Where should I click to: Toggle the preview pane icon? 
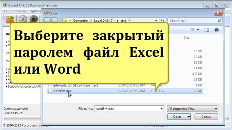pyautogui.click(x=207, y=30)
